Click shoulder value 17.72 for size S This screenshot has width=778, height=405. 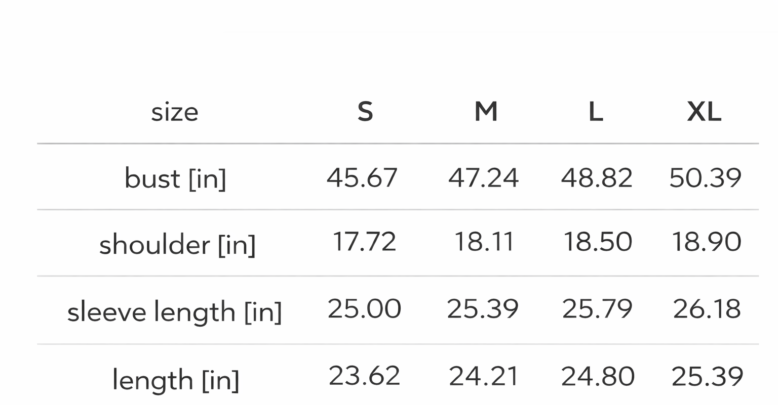tap(364, 242)
